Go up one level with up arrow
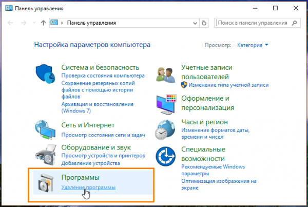 click(43, 23)
